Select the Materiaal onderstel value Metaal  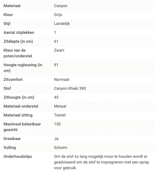click(60, 106)
